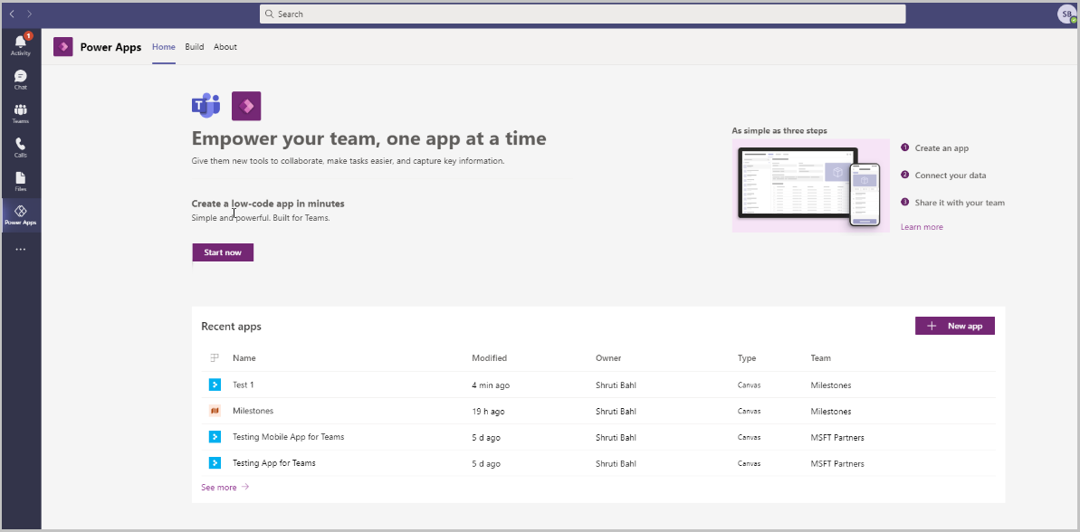Click the 'Connect your data' step
This screenshot has height=532, width=1080.
coord(950,176)
